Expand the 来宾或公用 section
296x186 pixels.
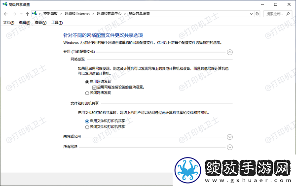tap(230, 137)
